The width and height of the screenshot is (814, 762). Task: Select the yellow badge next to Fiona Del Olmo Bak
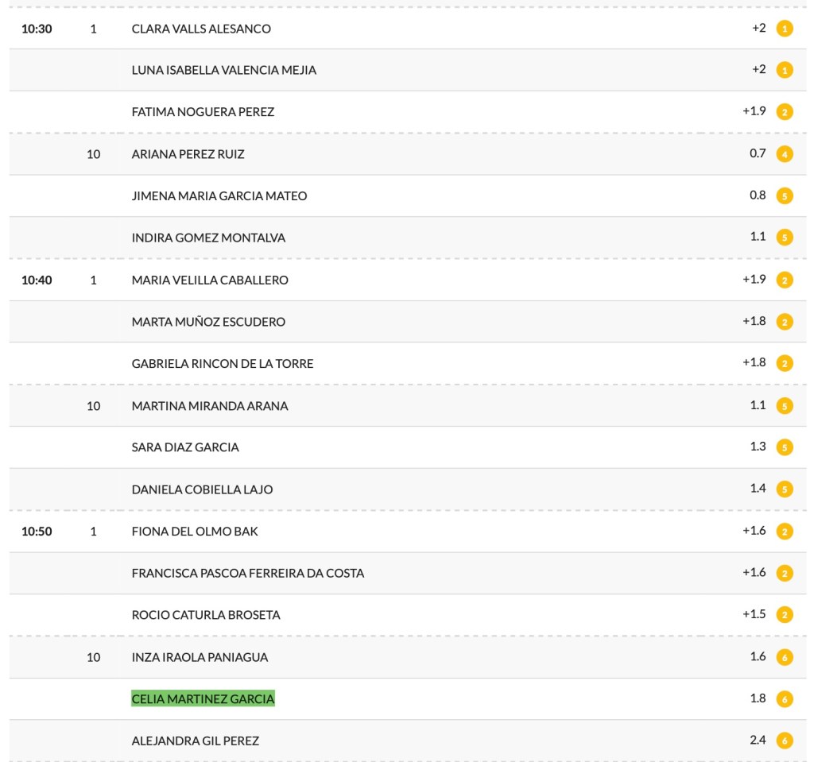[x=785, y=531]
